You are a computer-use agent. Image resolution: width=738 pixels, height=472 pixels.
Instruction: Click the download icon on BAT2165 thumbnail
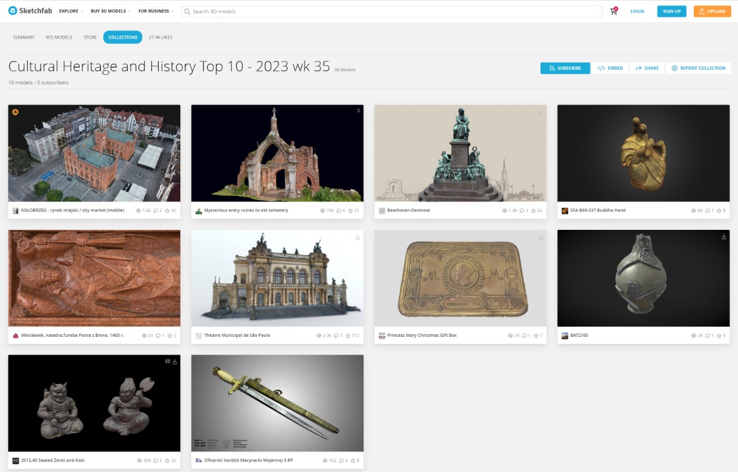click(x=724, y=237)
